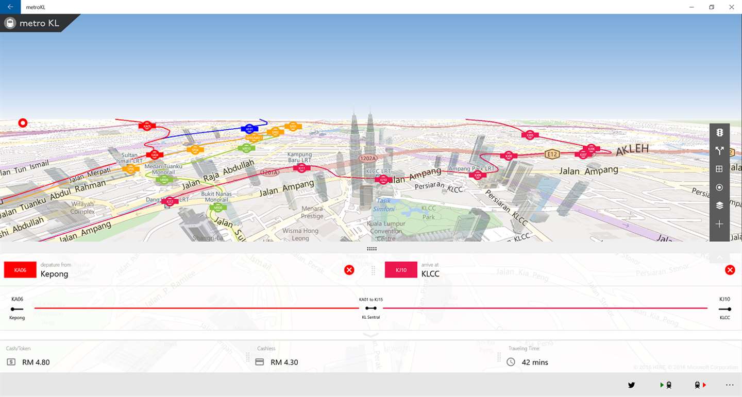
Task: Click the red circle location pin on map
Action: (22, 123)
